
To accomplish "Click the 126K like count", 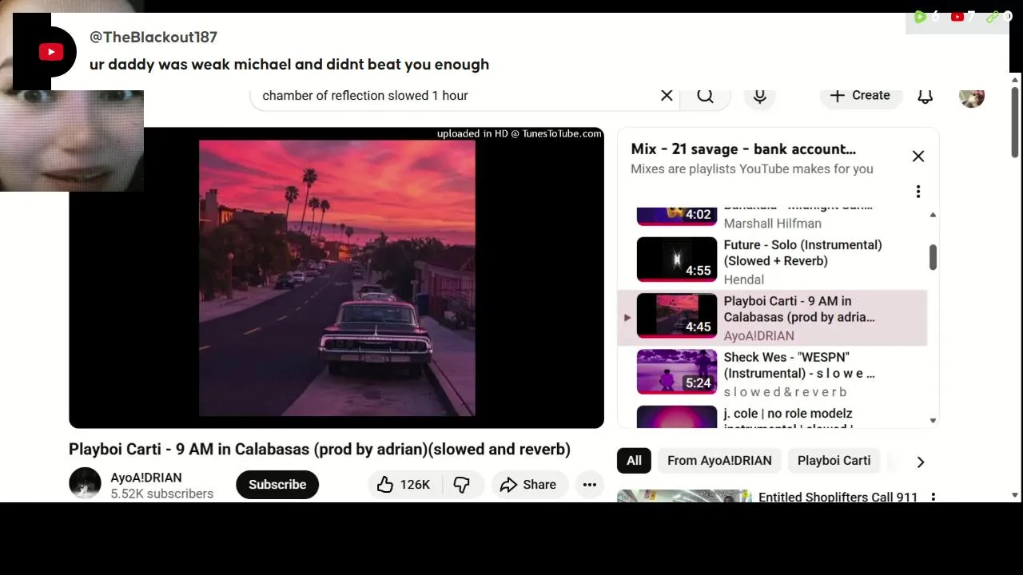I will tap(415, 485).
